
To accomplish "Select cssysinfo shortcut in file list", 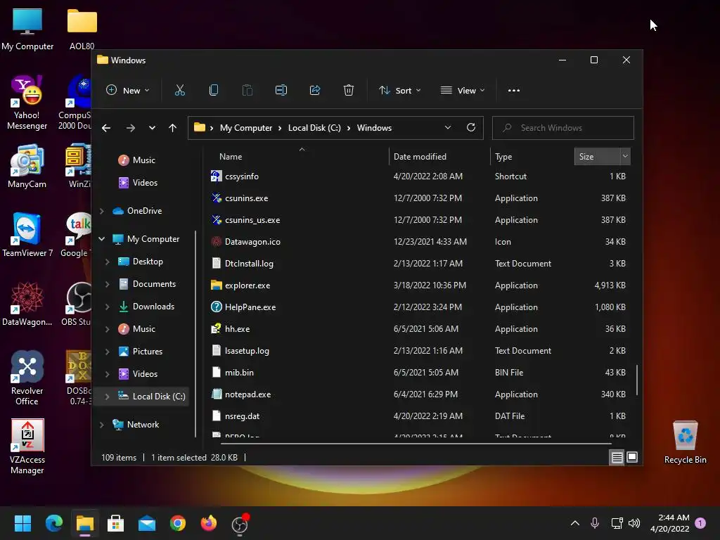I will click(242, 176).
